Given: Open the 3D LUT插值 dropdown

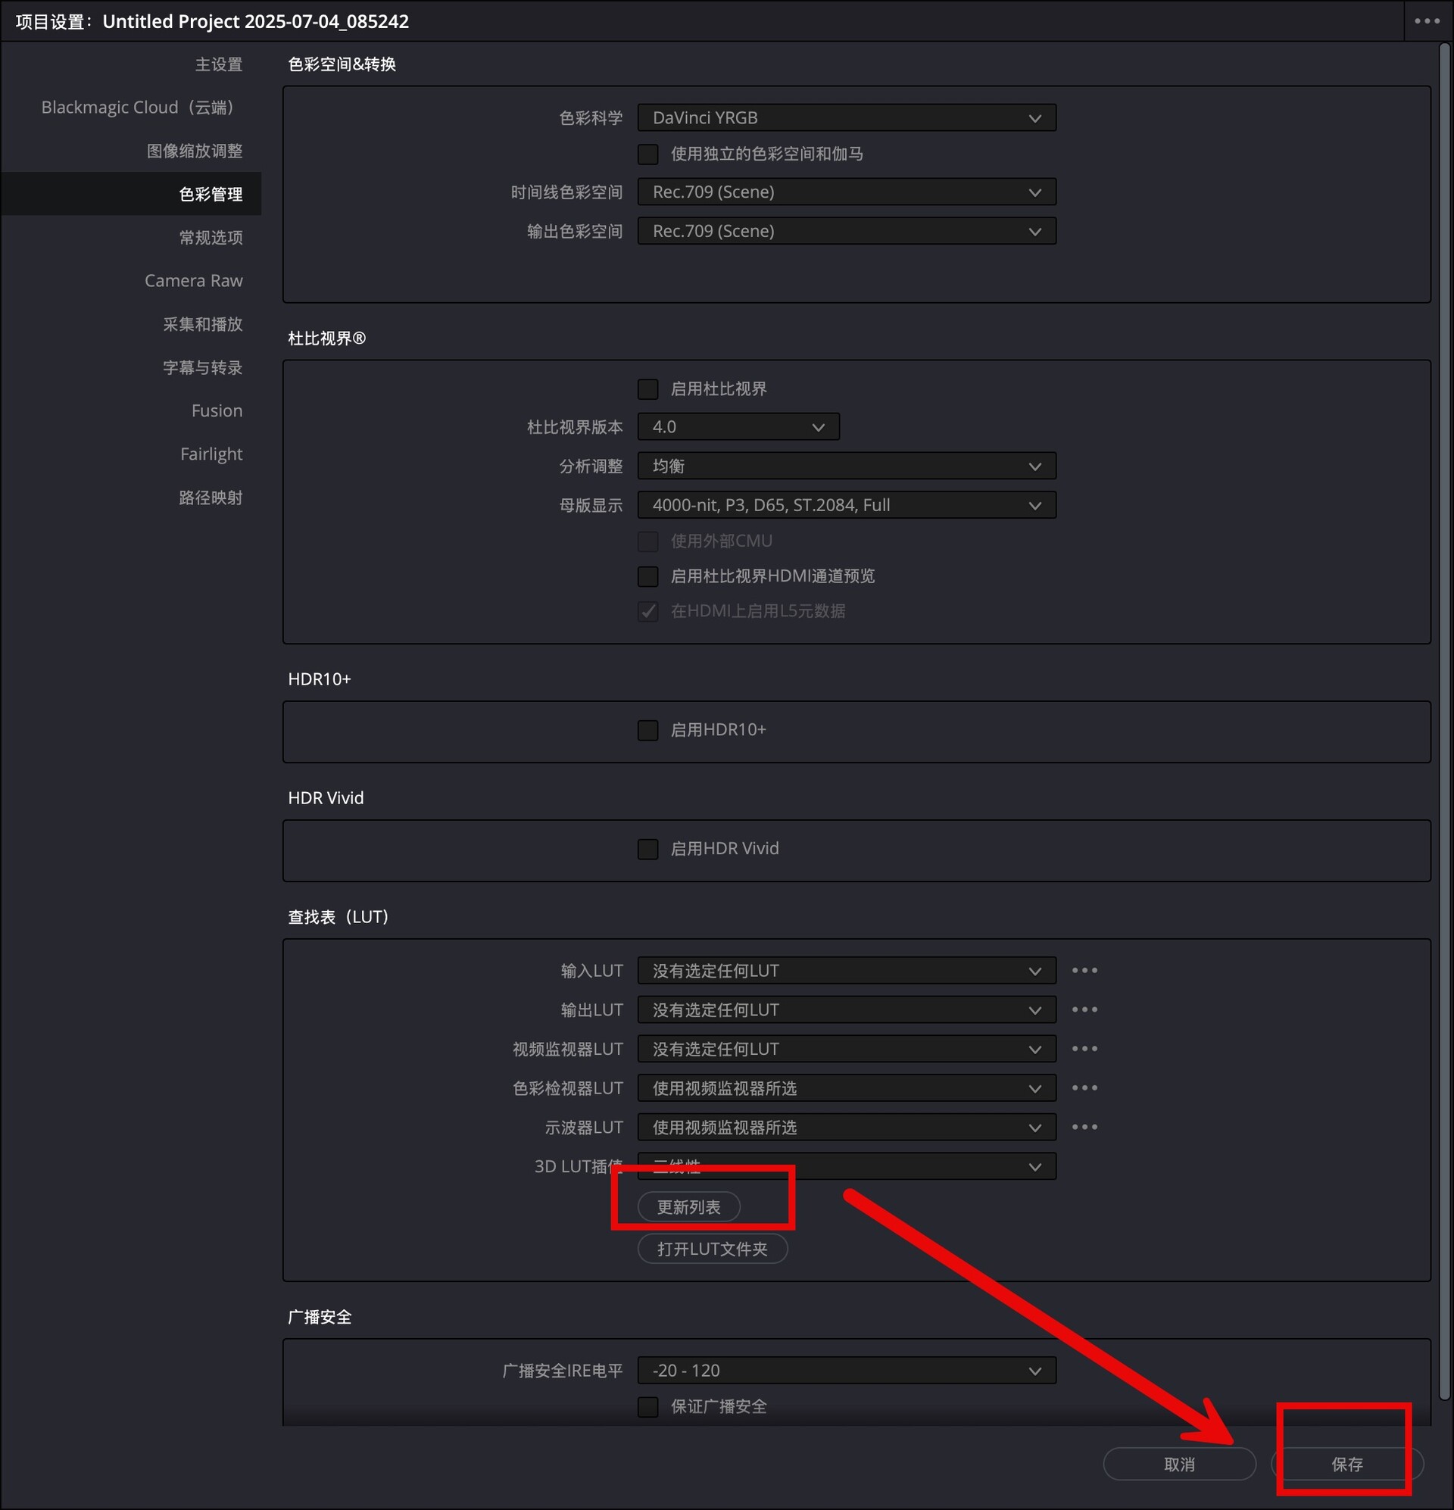Looking at the screenshot, I should [847, 1166].
